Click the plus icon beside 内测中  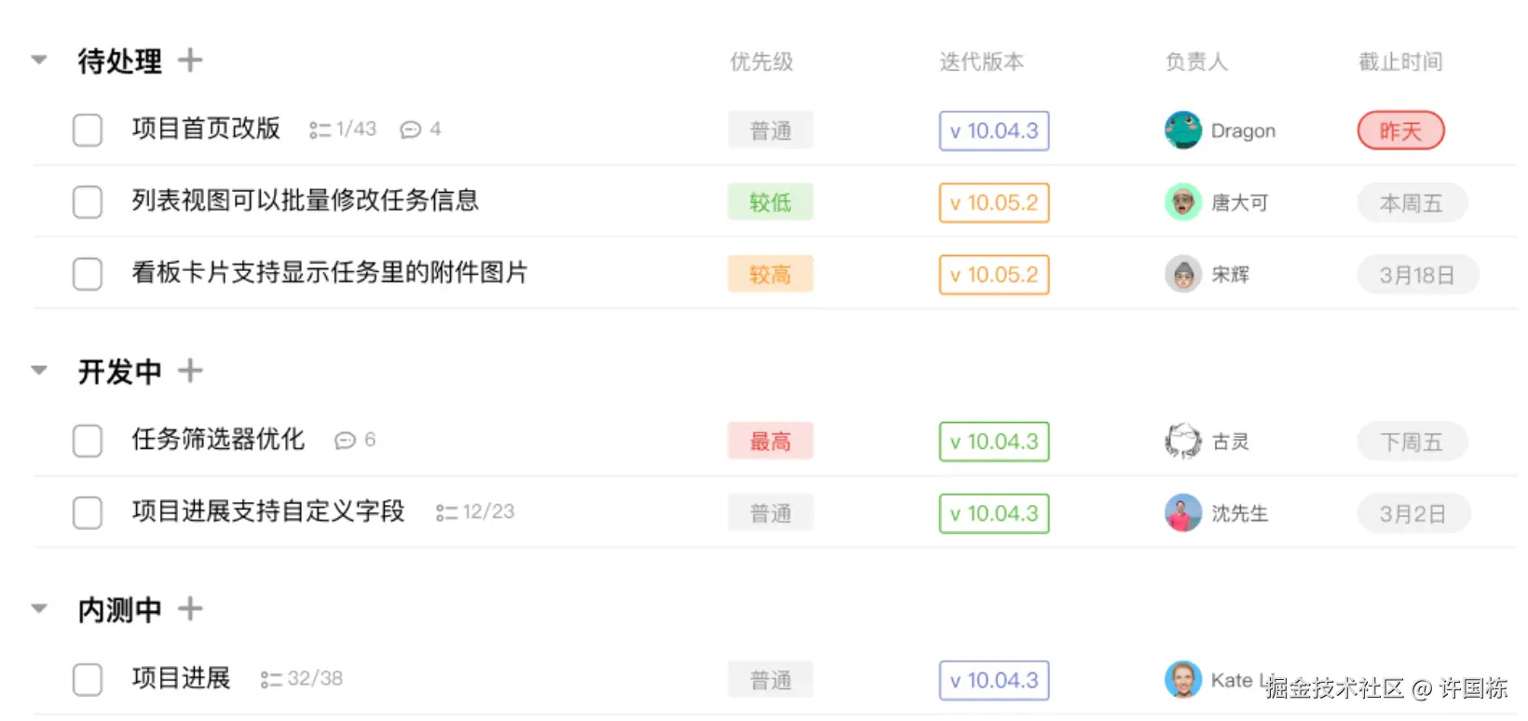[x=190, y=609]
